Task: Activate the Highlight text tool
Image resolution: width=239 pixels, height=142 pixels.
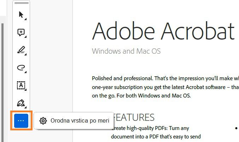Action: (x=21, y=50)
